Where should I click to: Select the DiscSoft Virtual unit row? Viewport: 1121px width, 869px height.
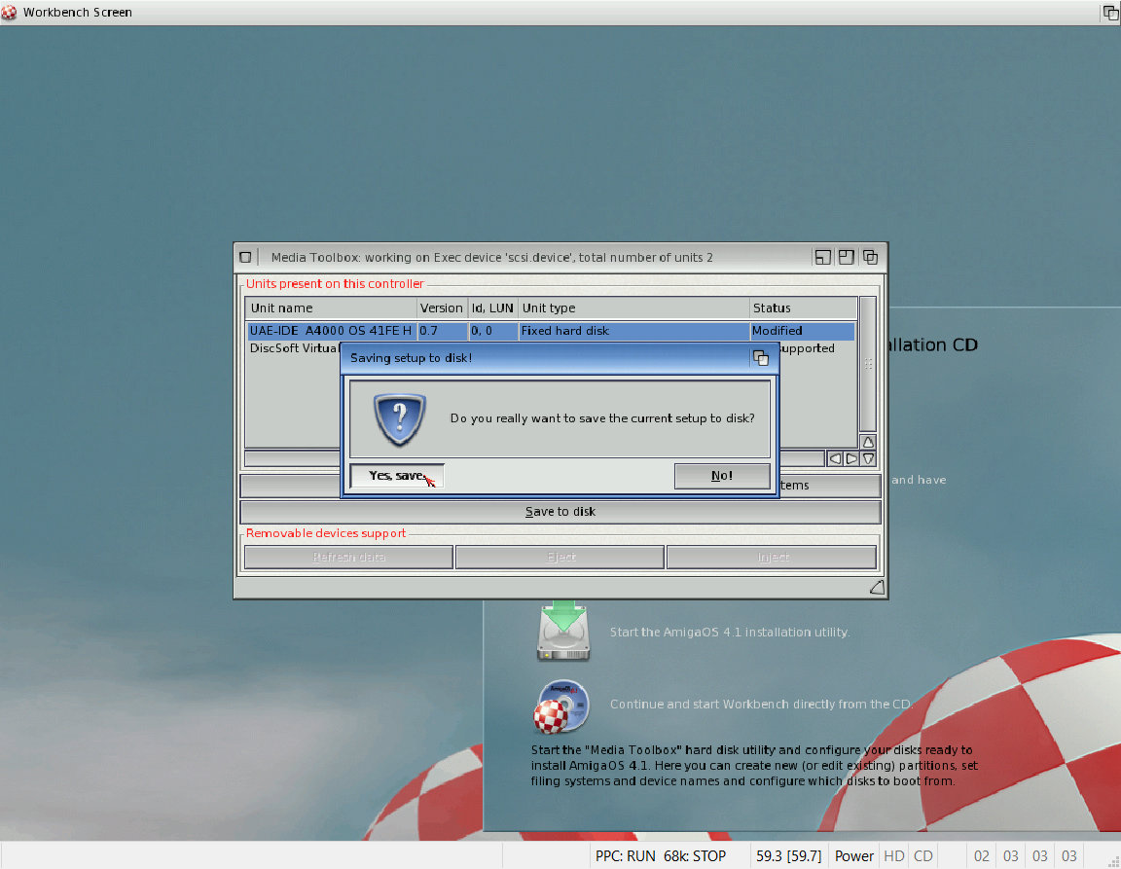point(293,348)
